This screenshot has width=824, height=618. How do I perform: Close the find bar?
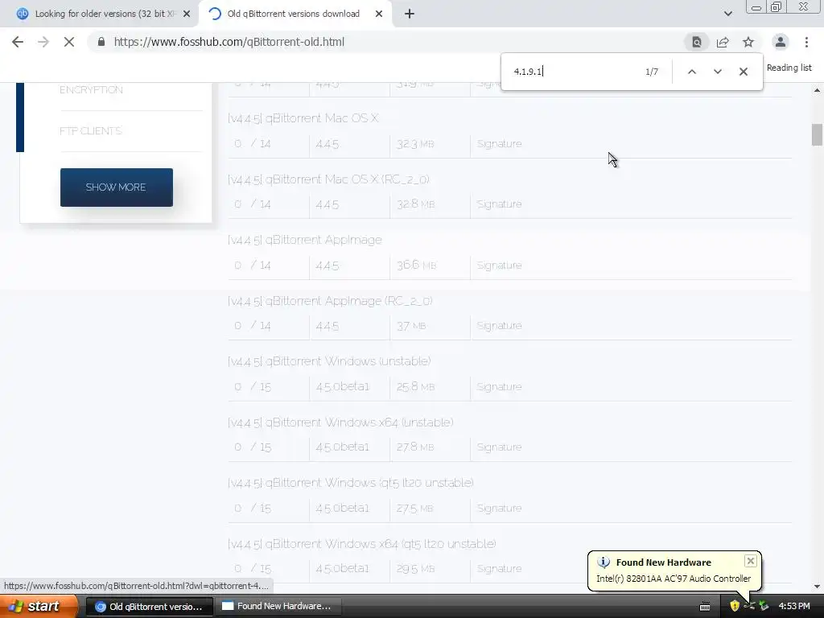[743, 72]
